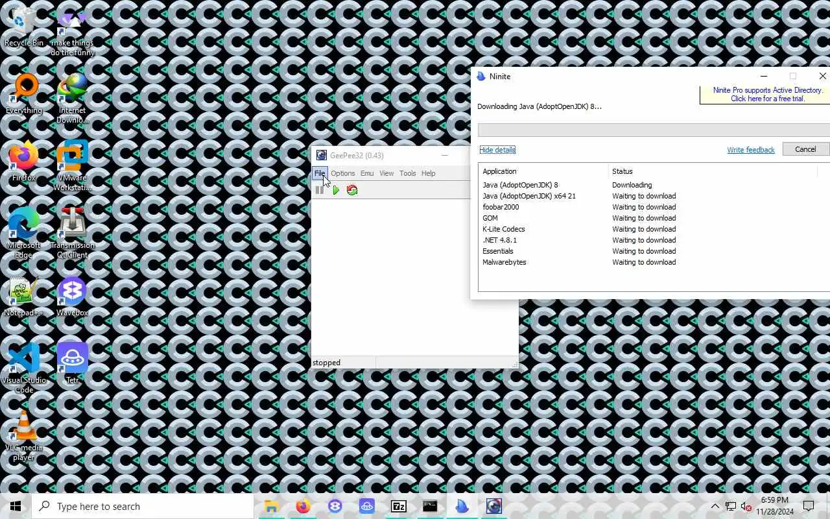830x519 pixels.
Task: Launch Wavebox from the desktop
Action: coord(72,297)
